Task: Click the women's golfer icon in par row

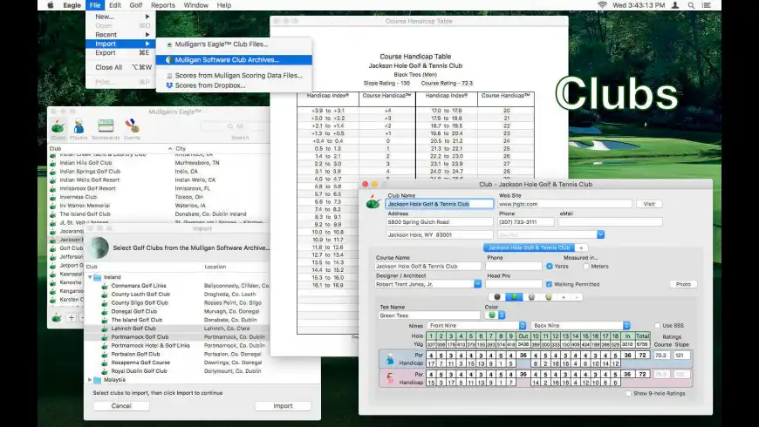Action: (390, 377)
